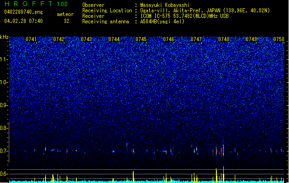Screen dimensions: 289x183
Task: Click the Receiving antenna label
Action: (106, 22)
